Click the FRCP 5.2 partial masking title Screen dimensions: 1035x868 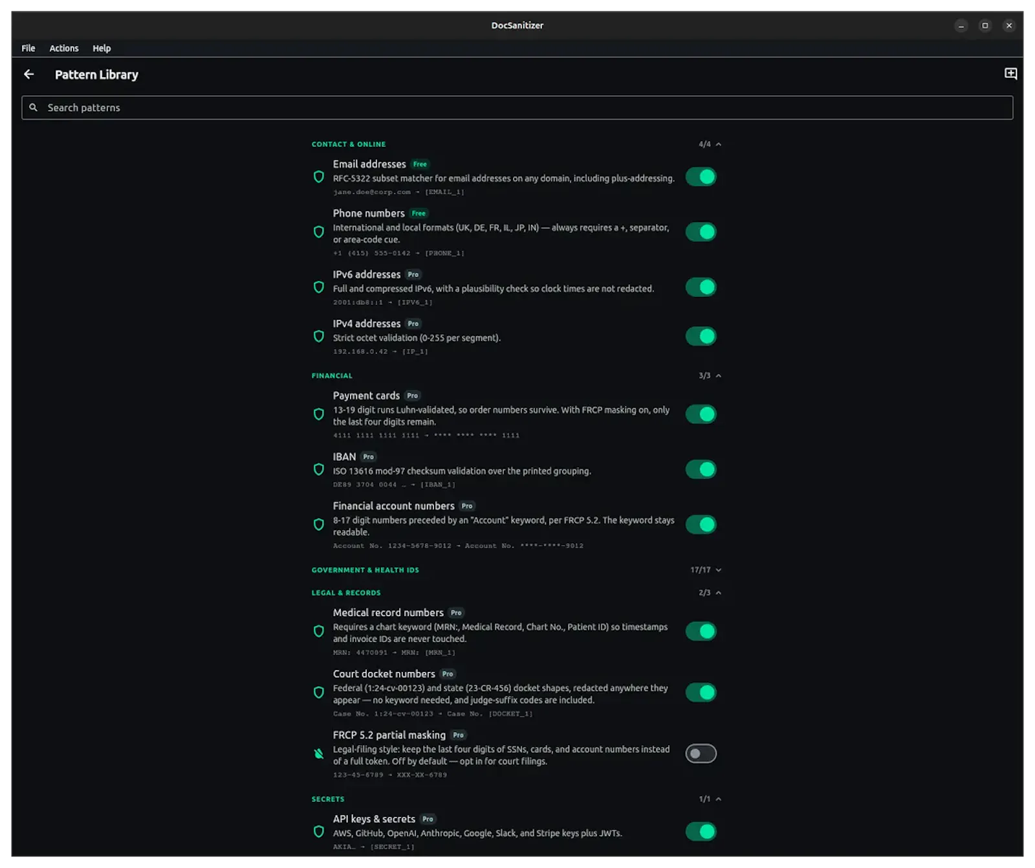389,735
